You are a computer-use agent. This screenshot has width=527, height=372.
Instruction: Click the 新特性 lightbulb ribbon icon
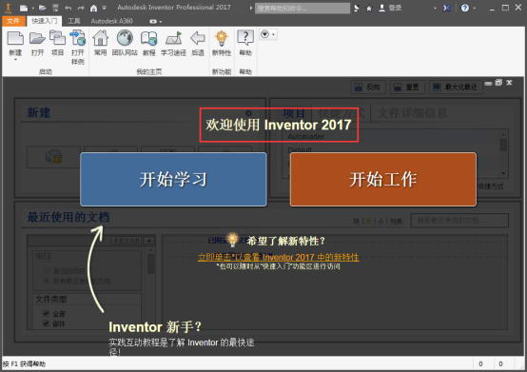(x=222, y=38)
